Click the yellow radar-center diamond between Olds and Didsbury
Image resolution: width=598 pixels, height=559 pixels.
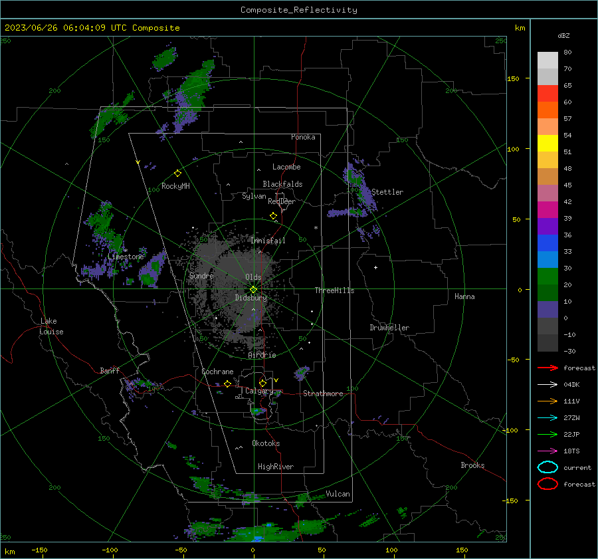[x=254, y=290]
